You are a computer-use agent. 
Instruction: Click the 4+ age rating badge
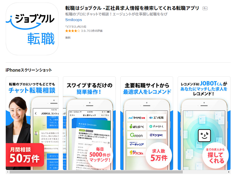205,8
